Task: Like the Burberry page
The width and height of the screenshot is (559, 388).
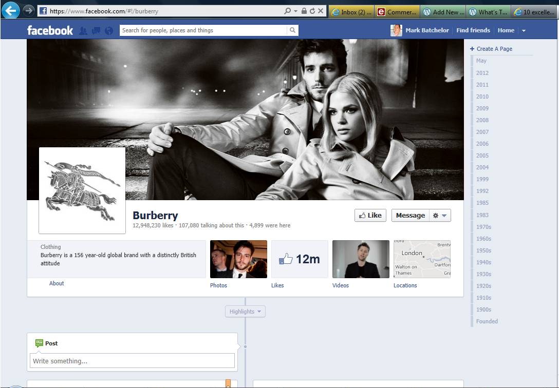Action: coord(370,216)
